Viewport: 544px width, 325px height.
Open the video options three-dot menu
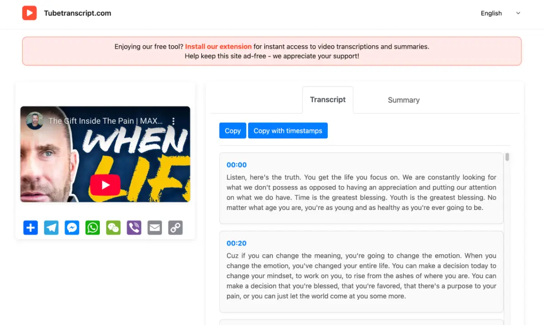tap(173, 120)
